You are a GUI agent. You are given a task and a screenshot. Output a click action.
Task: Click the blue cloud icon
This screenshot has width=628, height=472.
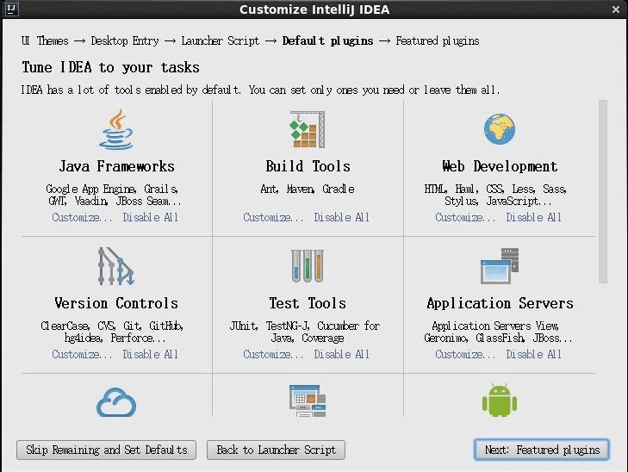point(116,401)
